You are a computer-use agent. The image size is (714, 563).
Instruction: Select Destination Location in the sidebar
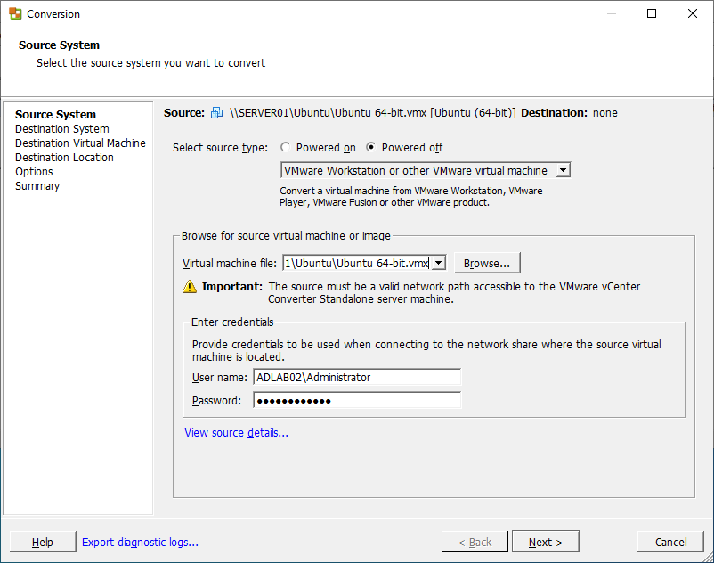(x=64, y=157)
